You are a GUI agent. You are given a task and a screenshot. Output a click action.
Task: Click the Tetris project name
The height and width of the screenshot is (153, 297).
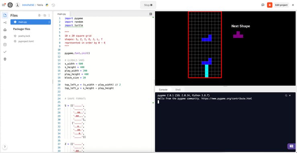point(40,5)
